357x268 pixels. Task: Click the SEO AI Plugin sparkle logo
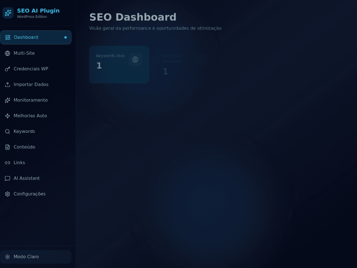click(8, 13)
